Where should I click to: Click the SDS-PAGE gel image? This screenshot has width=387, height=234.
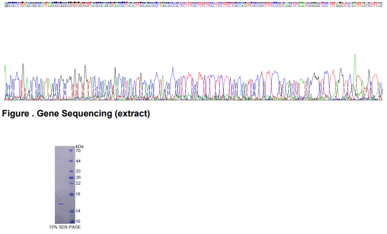62,185
